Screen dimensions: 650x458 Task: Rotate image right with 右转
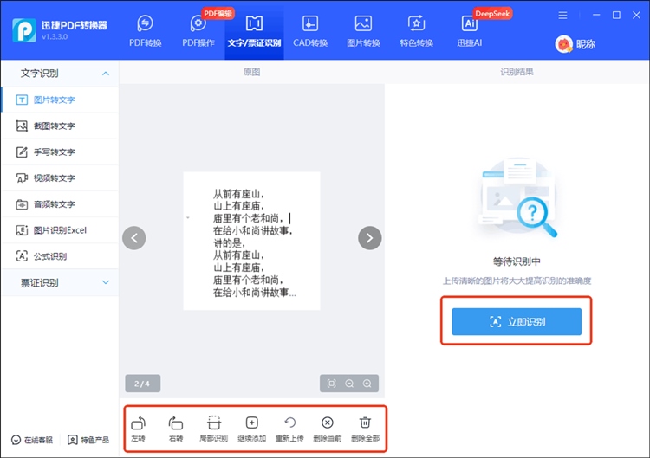coord(176,429)
